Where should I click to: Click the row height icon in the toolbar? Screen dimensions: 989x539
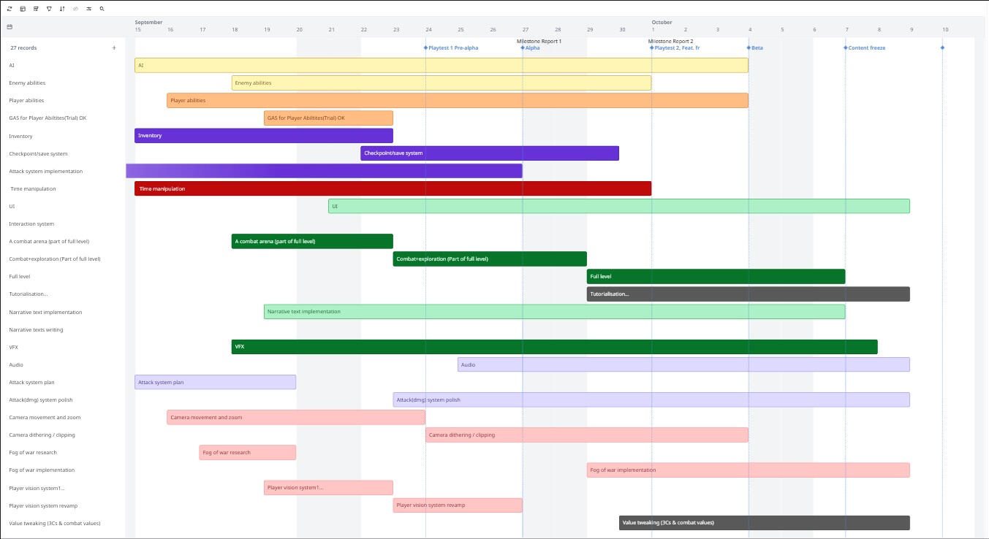[36, 9]
